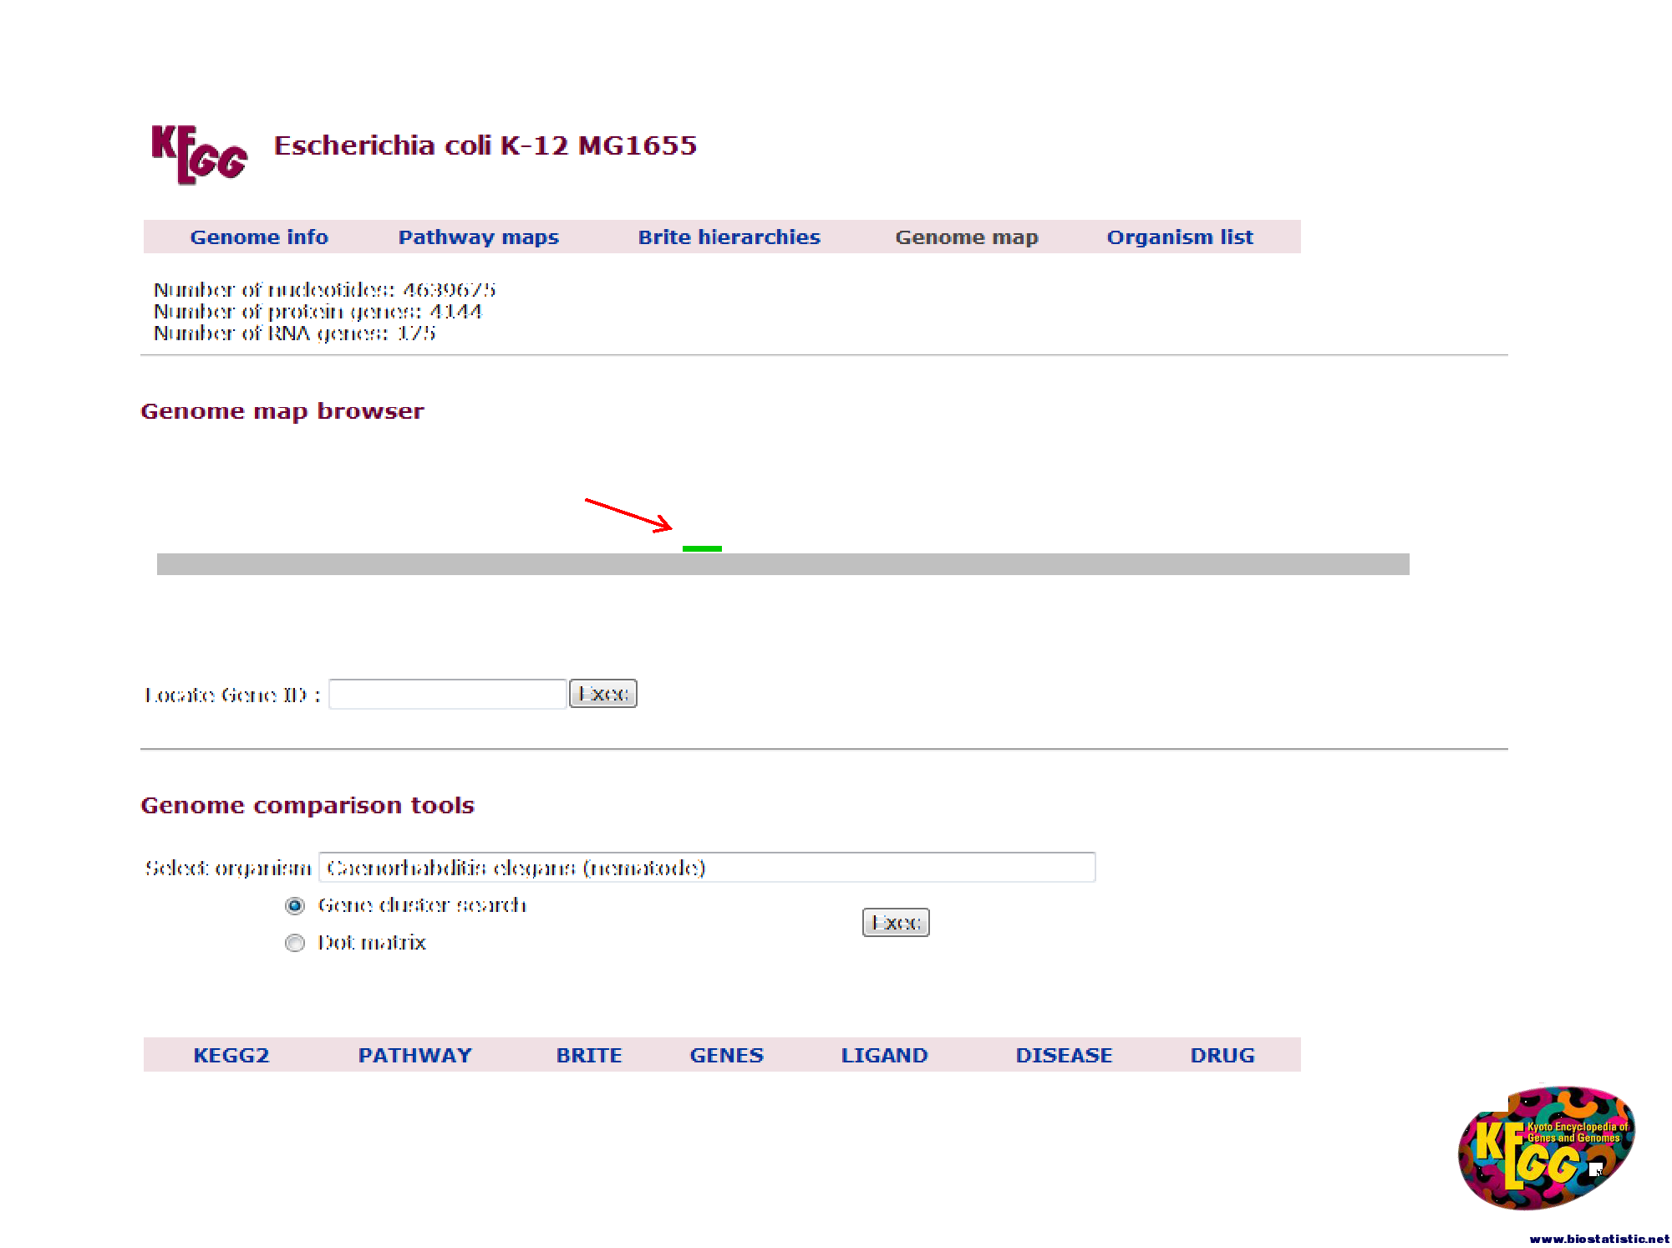The image size is (1672, 1248).
Task: Click the Genome map browser heading
Action: pyautogui.click(x=282, y=412)
